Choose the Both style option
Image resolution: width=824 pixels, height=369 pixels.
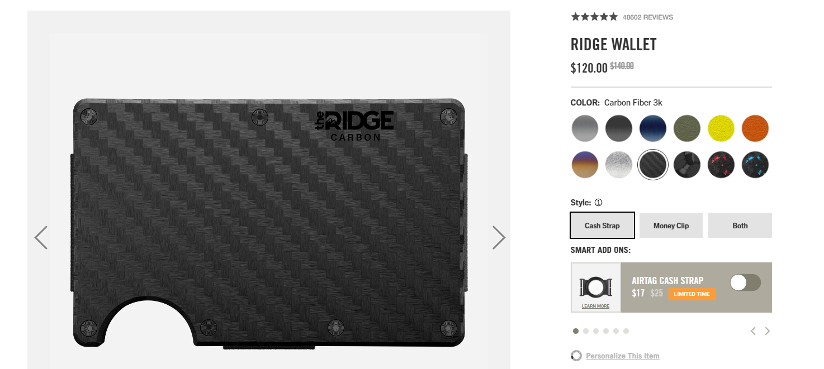point(740,226)
